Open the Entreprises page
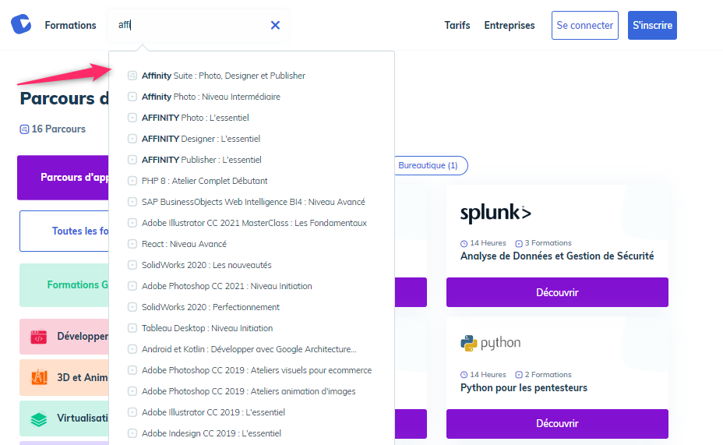Image resolution: width=723 pixels, height=445 pixels. 509,26
